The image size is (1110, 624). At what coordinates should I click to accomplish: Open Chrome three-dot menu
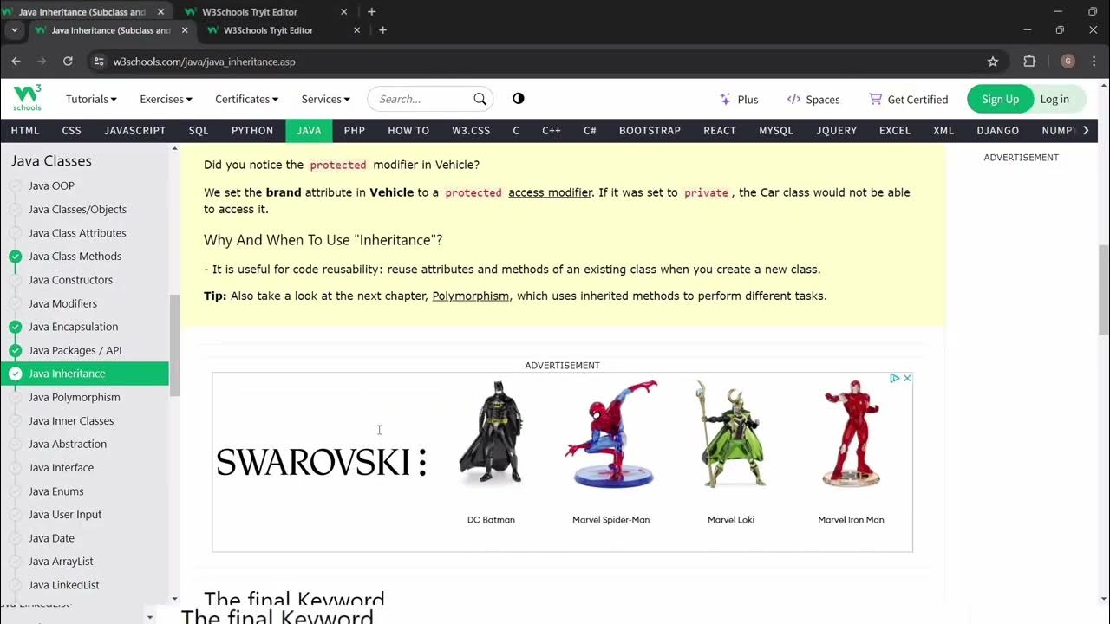[1094, 62]
